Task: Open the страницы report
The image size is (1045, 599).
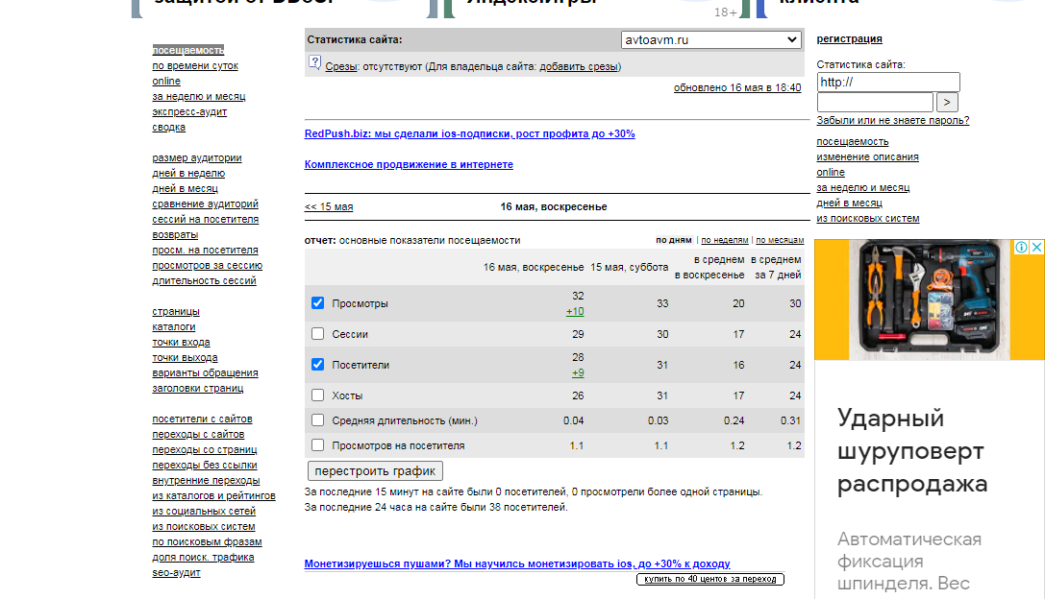Action: click(x=175, y=311)
